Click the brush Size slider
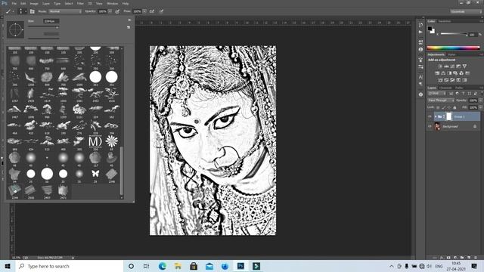484x272 pixels. coord(43,27)
